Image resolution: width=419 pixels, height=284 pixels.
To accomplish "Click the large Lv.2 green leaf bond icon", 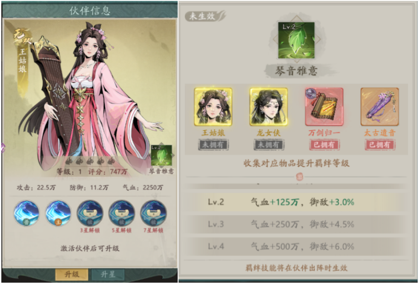I will coord(296,40).
